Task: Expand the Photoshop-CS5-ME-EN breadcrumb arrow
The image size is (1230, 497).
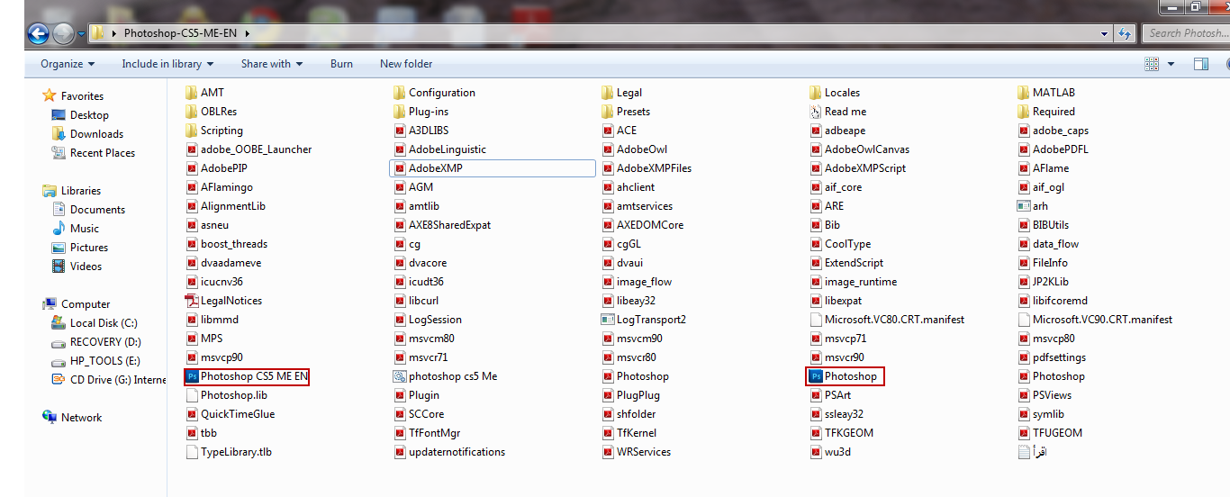Action: (247, 33)
